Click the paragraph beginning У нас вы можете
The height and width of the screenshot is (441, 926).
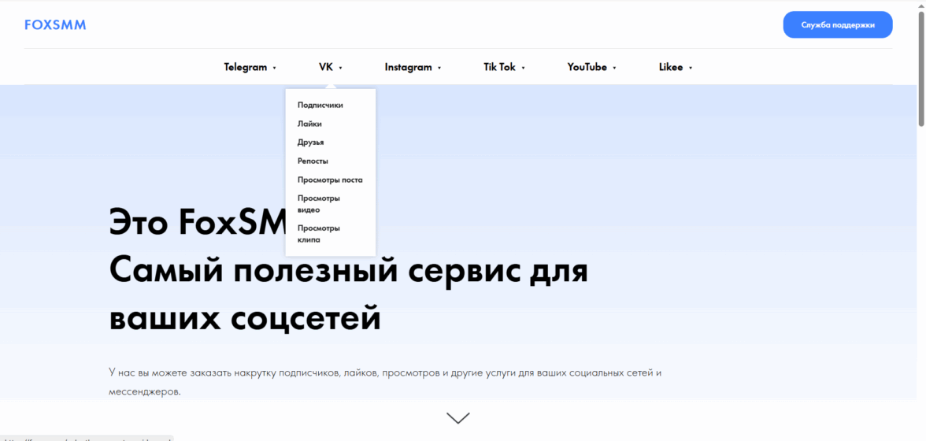[x=383, y=382]
